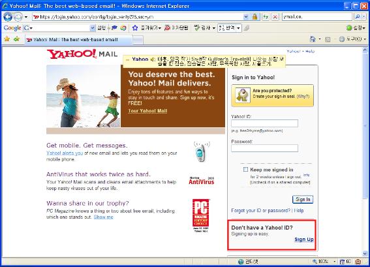Click the mobile phone icon

201,152
